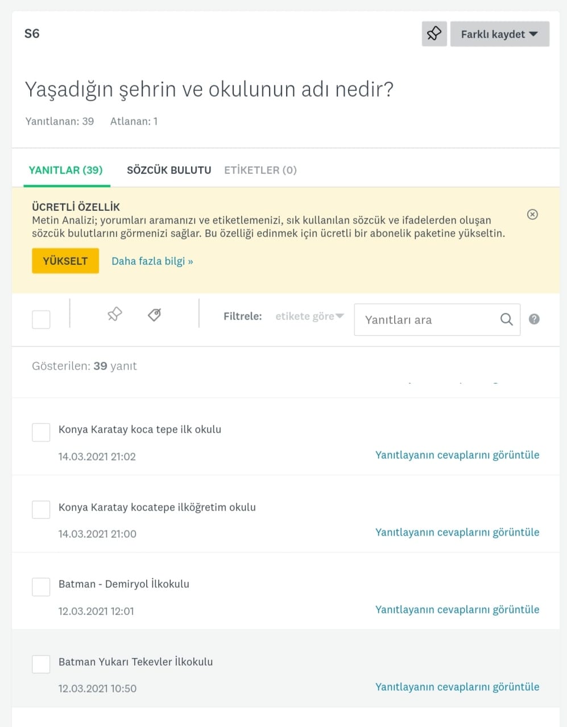This screenshot has height=727, width=567.
Task: Click the tag icon in the filter toolbar
Action: pyautogui.click(x=153, y=313)
